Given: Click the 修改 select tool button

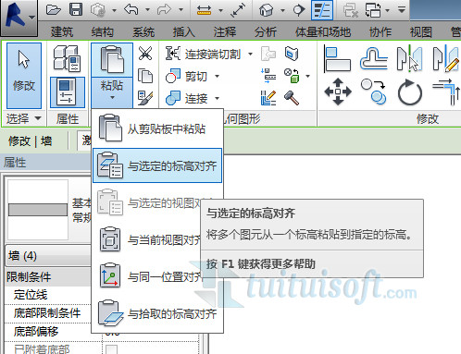Looking at the screenshot, I should 24,76.
